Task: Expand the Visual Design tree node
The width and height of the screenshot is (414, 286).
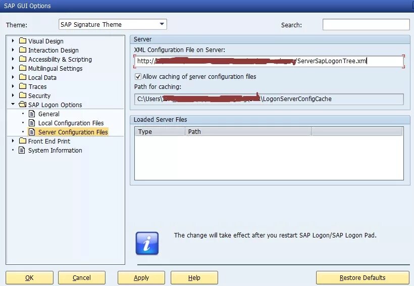Action: (13, 41)
